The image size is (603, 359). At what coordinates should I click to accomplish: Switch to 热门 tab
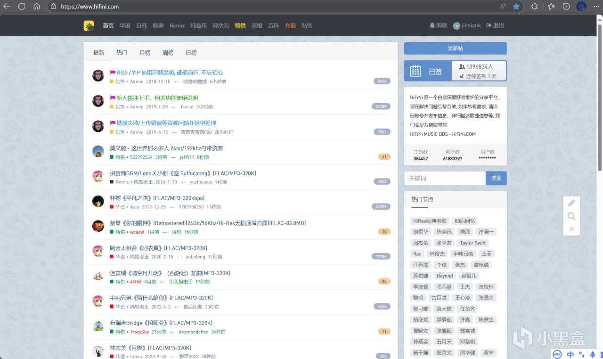click(122, 53)
